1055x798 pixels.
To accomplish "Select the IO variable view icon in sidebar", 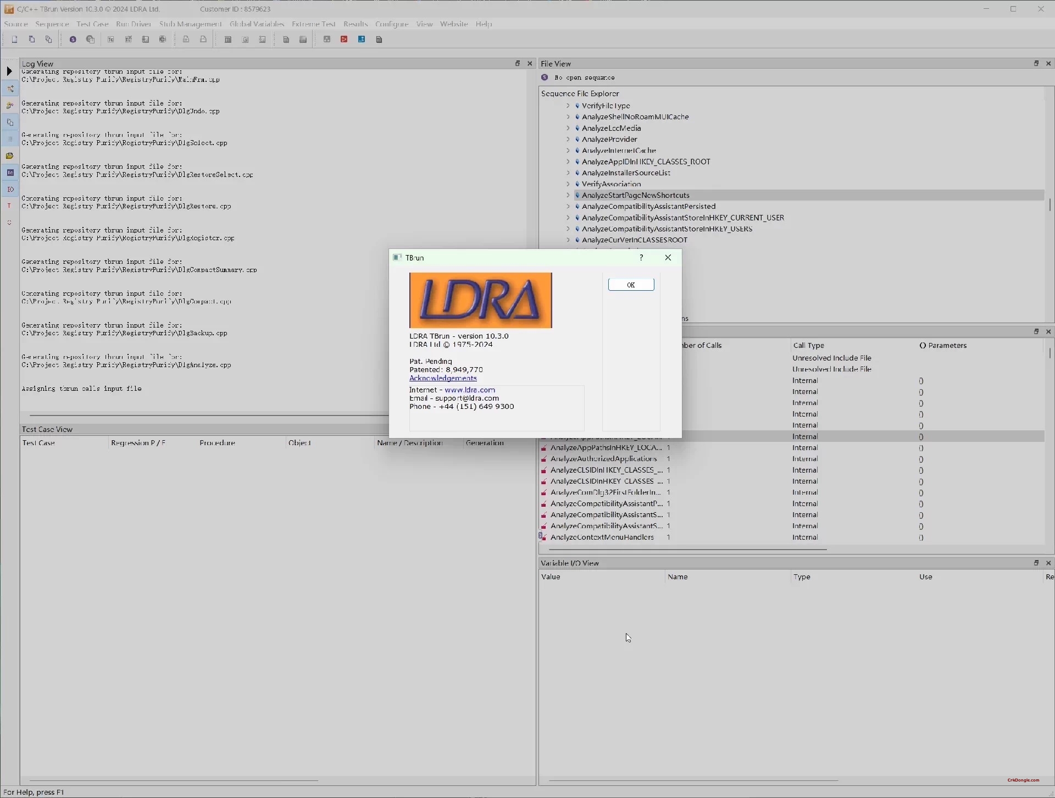I will point(10,189).
